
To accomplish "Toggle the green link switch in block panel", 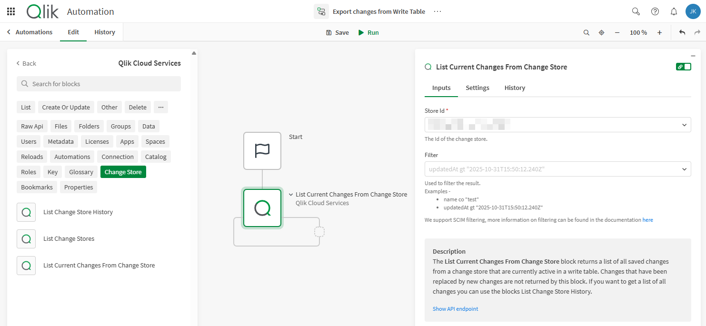I will [683, 67].
